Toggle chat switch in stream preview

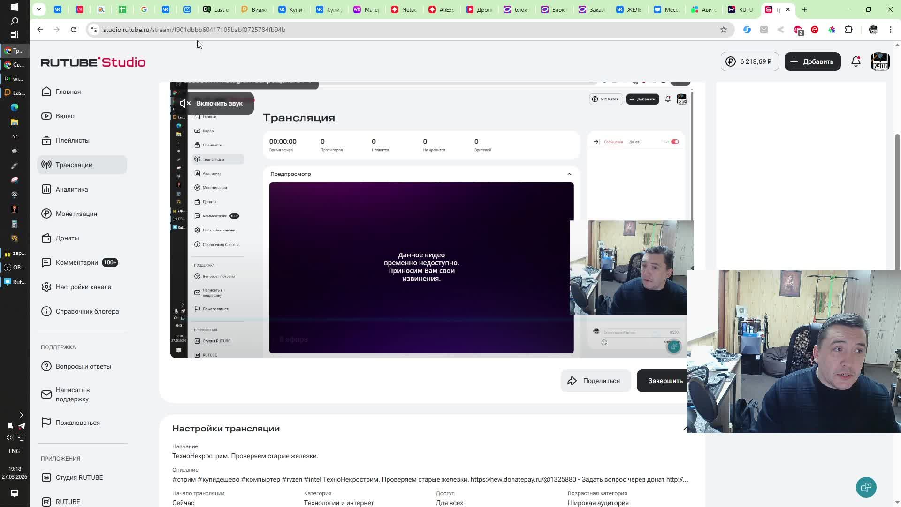coord(675,142)
